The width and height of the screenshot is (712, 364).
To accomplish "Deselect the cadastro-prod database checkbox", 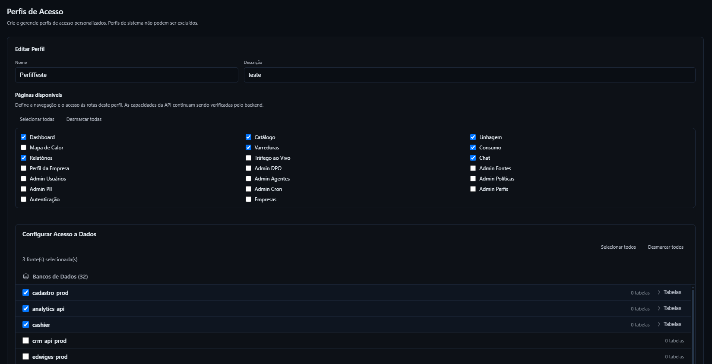I will tap(26, 293).
